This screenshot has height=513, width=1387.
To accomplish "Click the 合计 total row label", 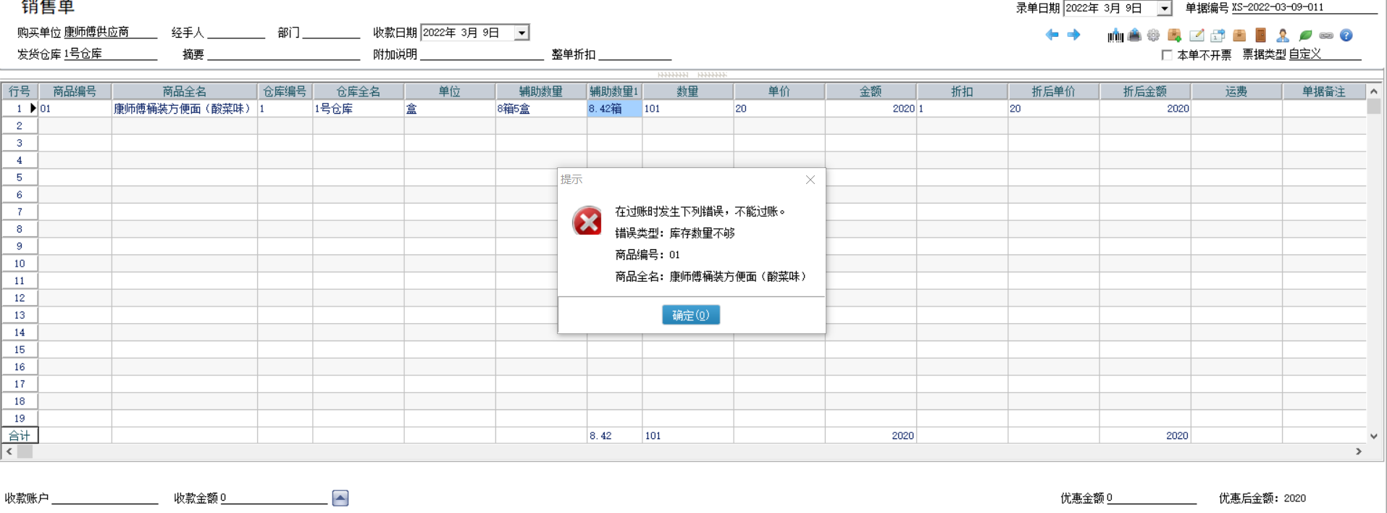I will [20, 435].
